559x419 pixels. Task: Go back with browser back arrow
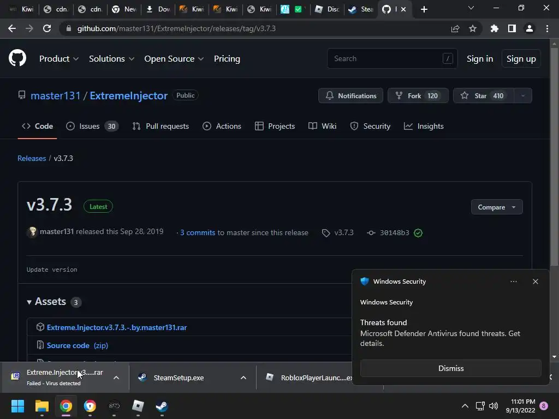tap(12, 28)
